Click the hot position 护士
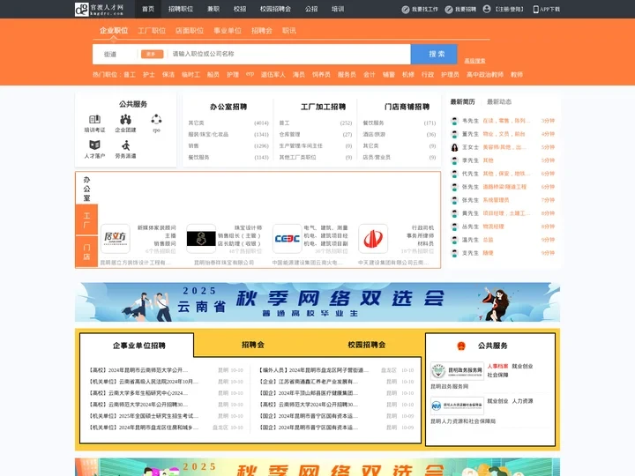This screenshot has width=635, height=476. click(x=149, y=74)
